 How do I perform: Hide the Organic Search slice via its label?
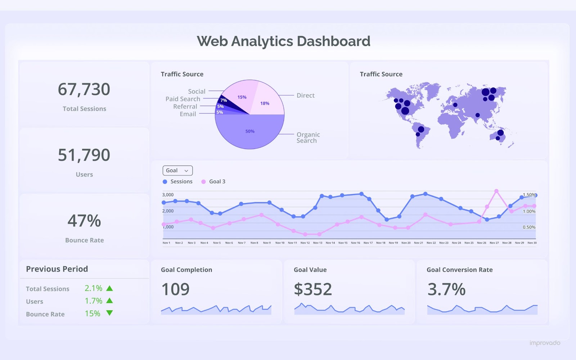308,138
